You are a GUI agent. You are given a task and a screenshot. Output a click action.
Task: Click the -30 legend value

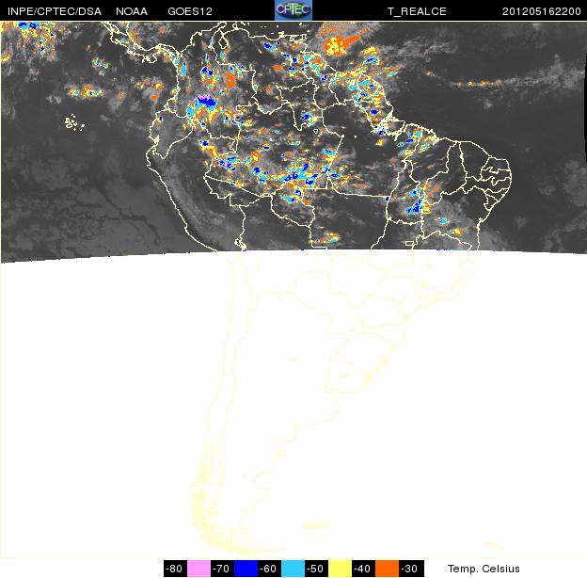pyautogui.click(x=410, y=569)
